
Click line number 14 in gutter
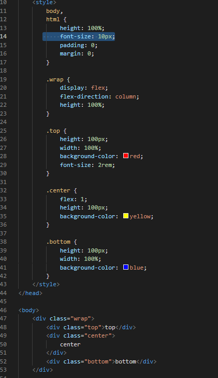coord(4,36)
